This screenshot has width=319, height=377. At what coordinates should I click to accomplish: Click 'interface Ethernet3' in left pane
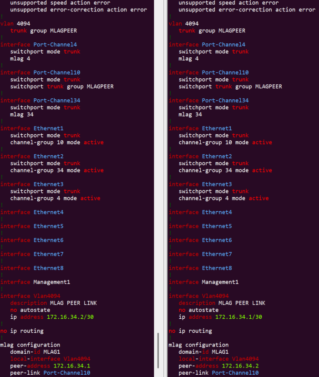(x=32, y=184)
